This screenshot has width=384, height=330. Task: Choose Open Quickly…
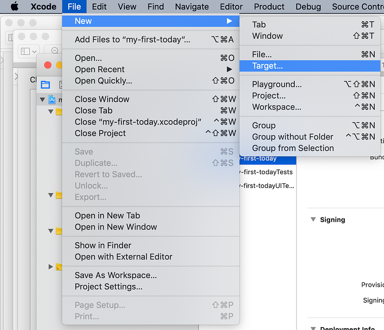point(151,81)
